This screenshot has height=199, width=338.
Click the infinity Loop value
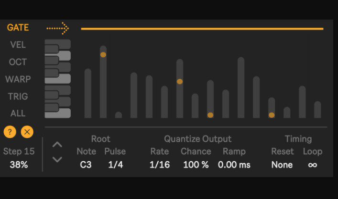coord(312,165)
